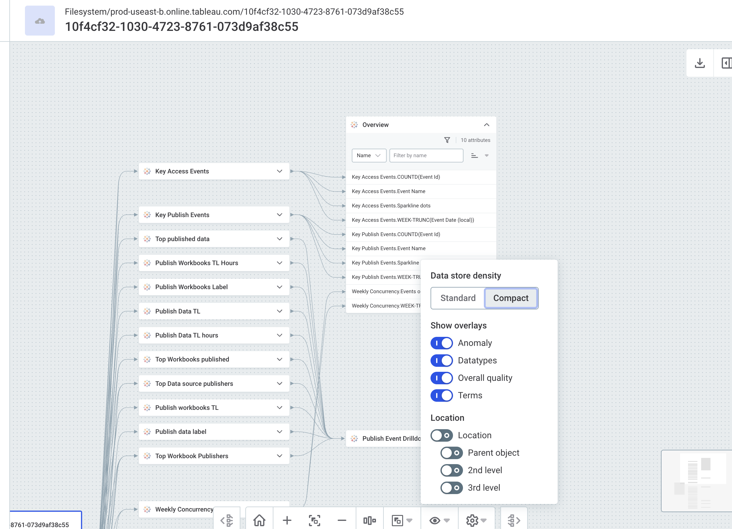Viewport: 732px width, 529px height.
Task: Click the download lineage icon
Action: click(699, 63)
